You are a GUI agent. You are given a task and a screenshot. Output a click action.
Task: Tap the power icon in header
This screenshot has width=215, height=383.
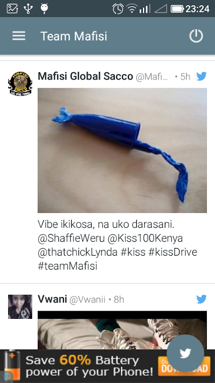pyautogui.click(x=196, y=36)
